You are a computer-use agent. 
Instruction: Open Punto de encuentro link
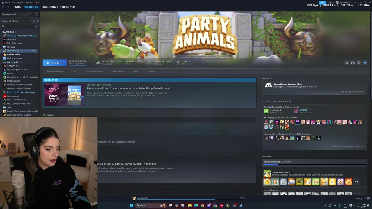[94, 71]
